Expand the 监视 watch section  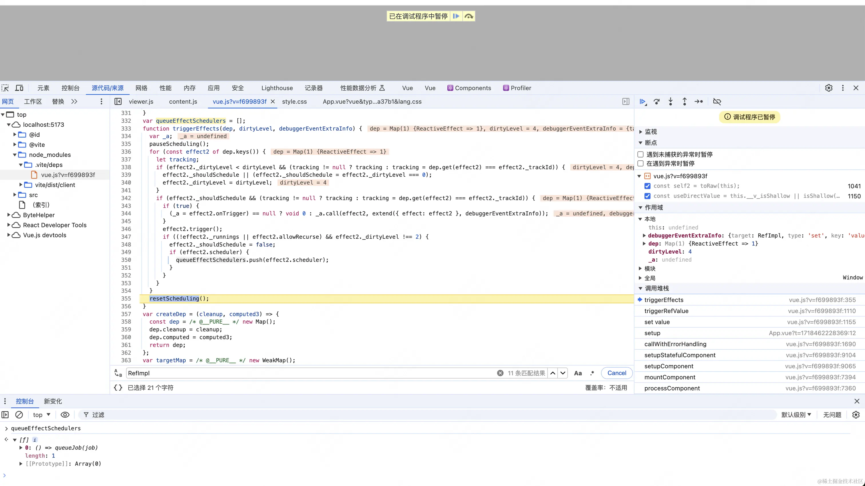tap(650, 132)
